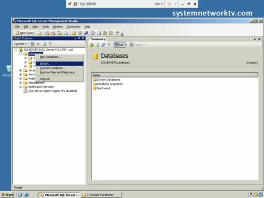Toggle Auto Hide pin on Object Explorer
This screenshot has width=264, height=198.
pyautogui.click(x=79, y=38)
